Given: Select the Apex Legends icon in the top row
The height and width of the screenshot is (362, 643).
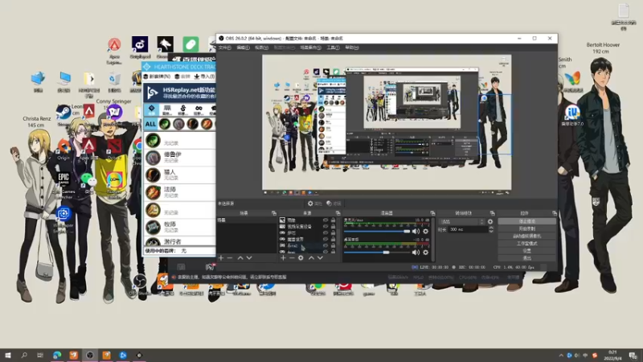Looking at the screenshot, I should pyautogui.click(x=114, y=51).
